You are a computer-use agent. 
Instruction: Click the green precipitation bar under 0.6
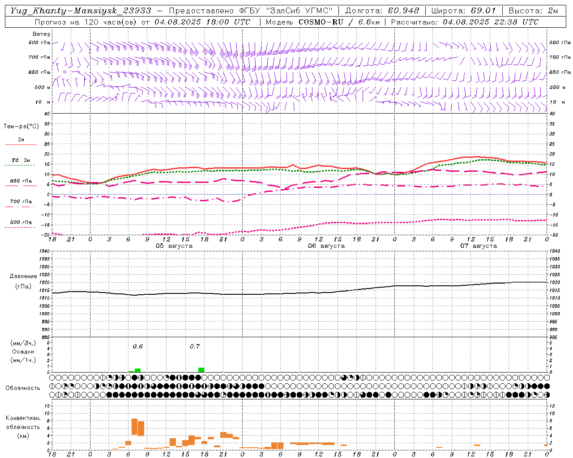[138, 370]
